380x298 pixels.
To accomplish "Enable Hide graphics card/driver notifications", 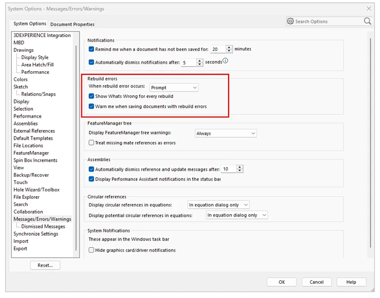I will 91,250.
